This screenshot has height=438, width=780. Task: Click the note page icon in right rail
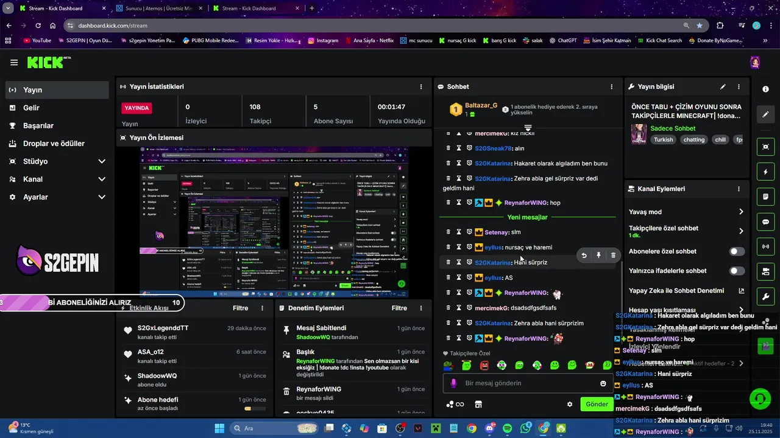click(x=766, y=196)
